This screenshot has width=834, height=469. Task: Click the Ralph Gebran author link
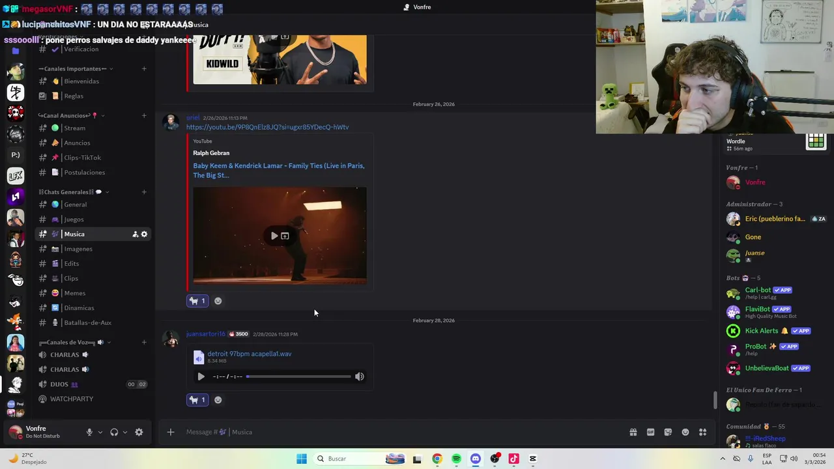coord(211,153)
